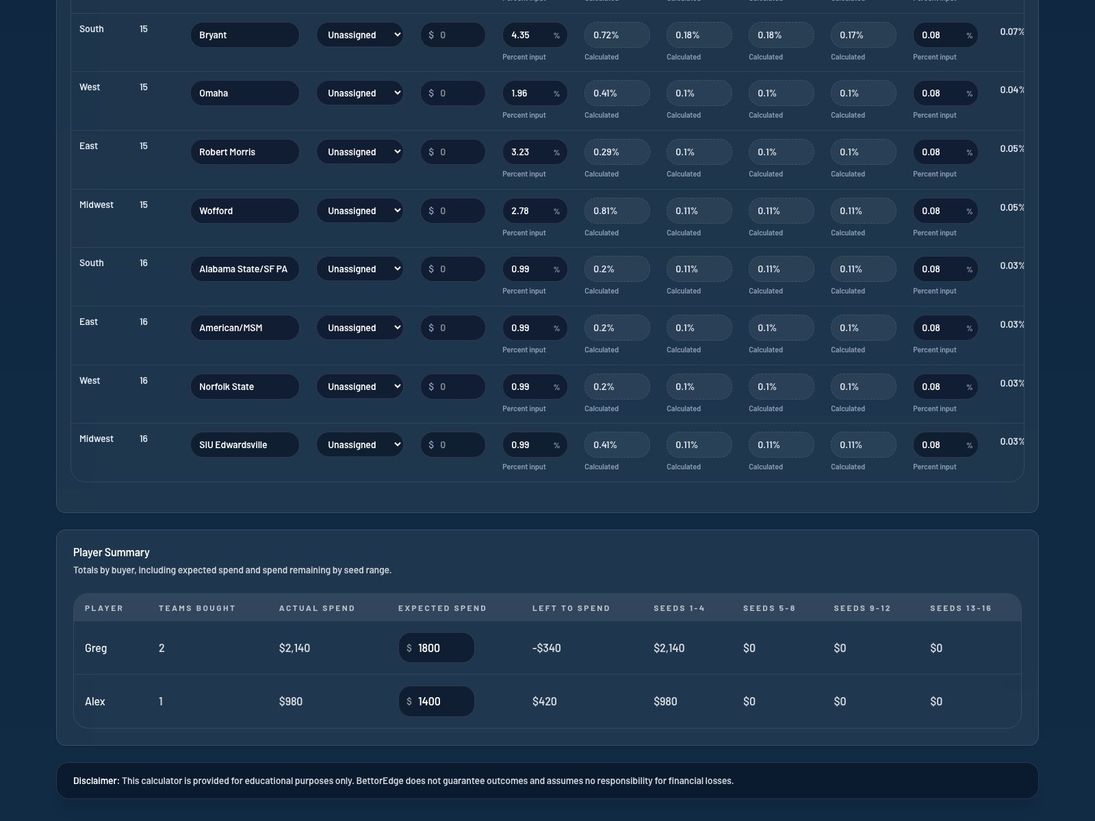Viewport: 1095px width, 821px height.
Task: Change Greg's expected spend value of 1800
Action: tap(436, 647)
